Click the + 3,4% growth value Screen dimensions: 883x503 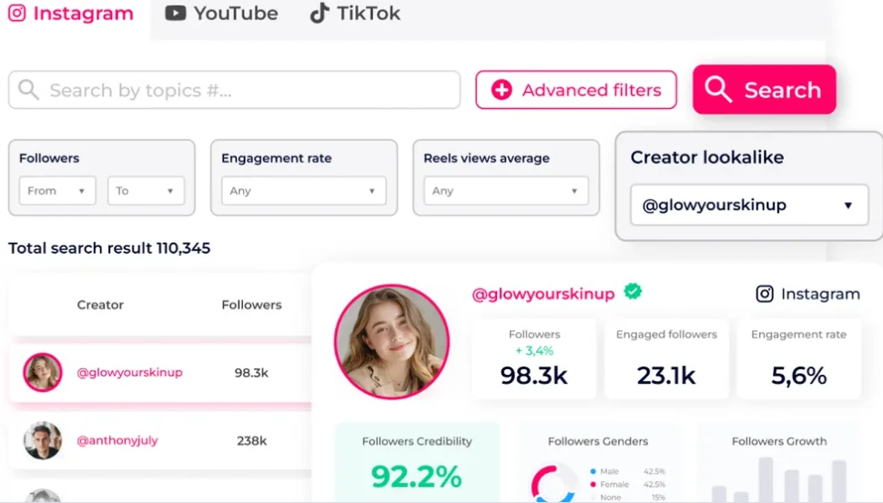[x=534, y=351]
